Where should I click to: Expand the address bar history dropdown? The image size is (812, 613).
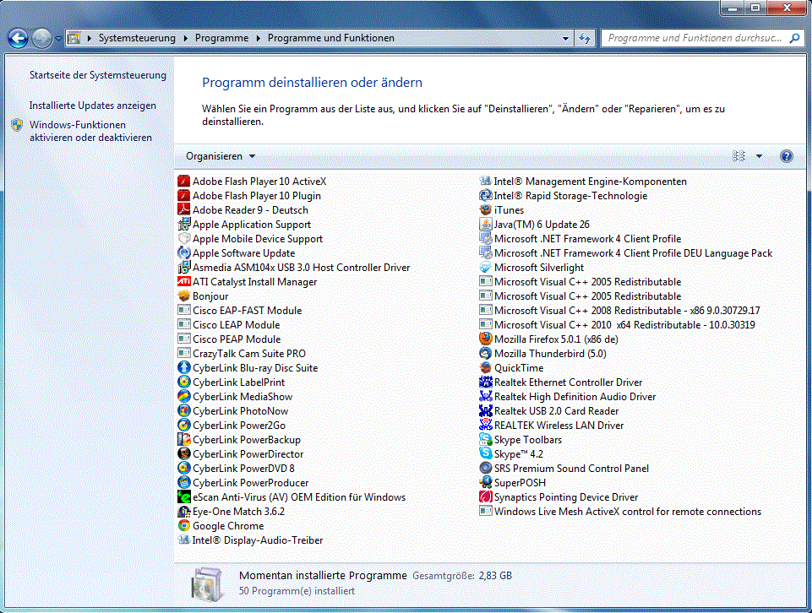tap(565, 38)
